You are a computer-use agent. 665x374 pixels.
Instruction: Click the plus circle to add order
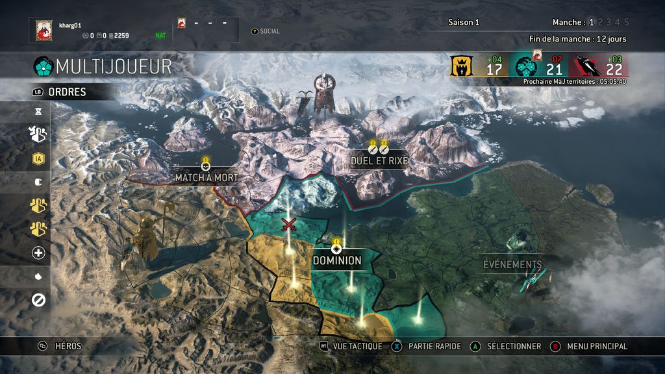tap(38, 253)
